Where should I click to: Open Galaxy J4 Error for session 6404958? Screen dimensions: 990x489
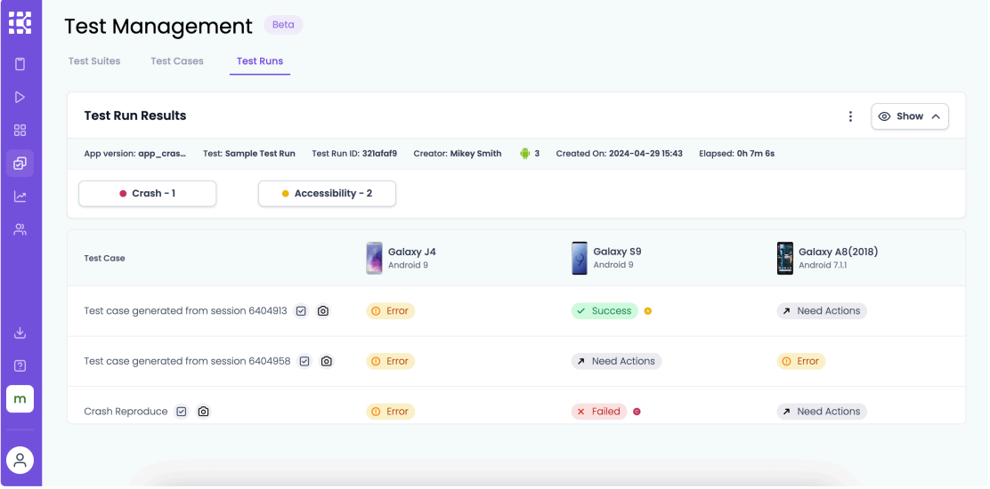390,361
